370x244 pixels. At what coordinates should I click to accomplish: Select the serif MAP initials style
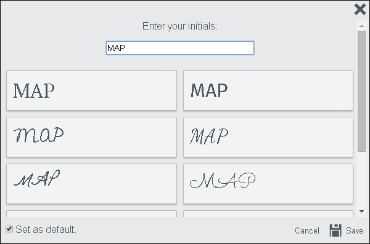click(x=91, y=90)
